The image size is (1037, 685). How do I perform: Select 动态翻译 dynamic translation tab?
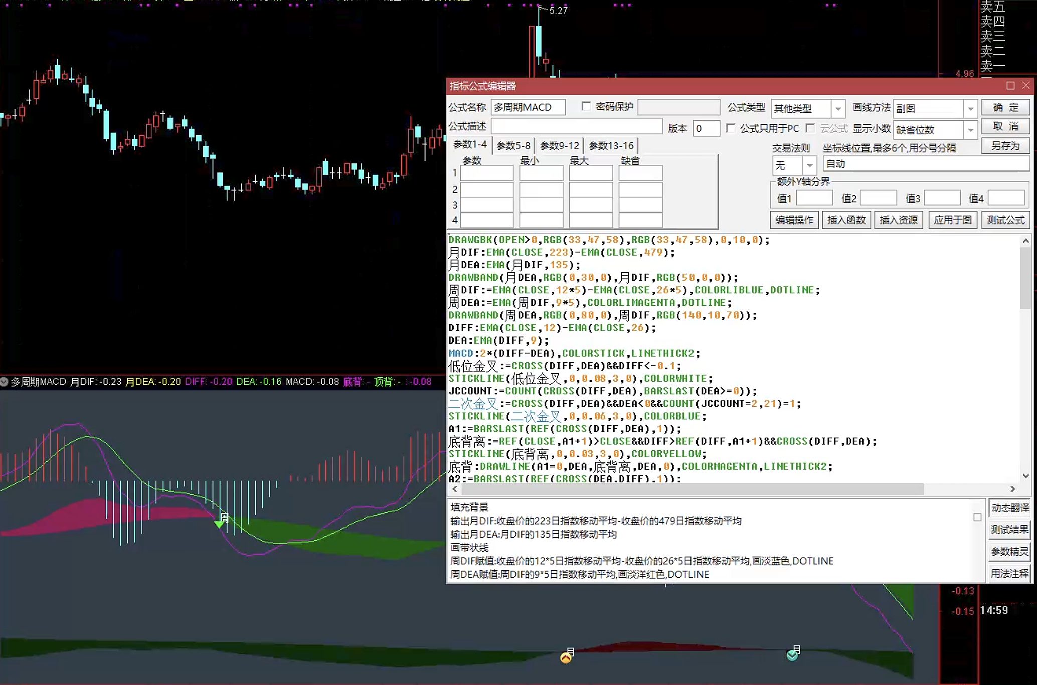(1009, 508)
